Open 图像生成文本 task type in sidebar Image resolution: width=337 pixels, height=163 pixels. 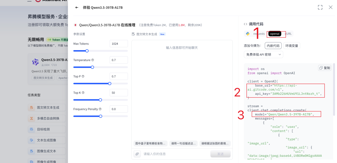click(x=46, y=151)
